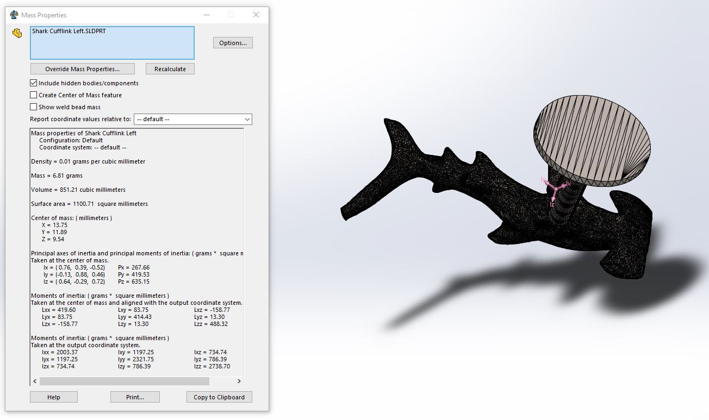709x420 pixels.
Task: Click the Recalculate button
Action: click(x=170, y=69)
